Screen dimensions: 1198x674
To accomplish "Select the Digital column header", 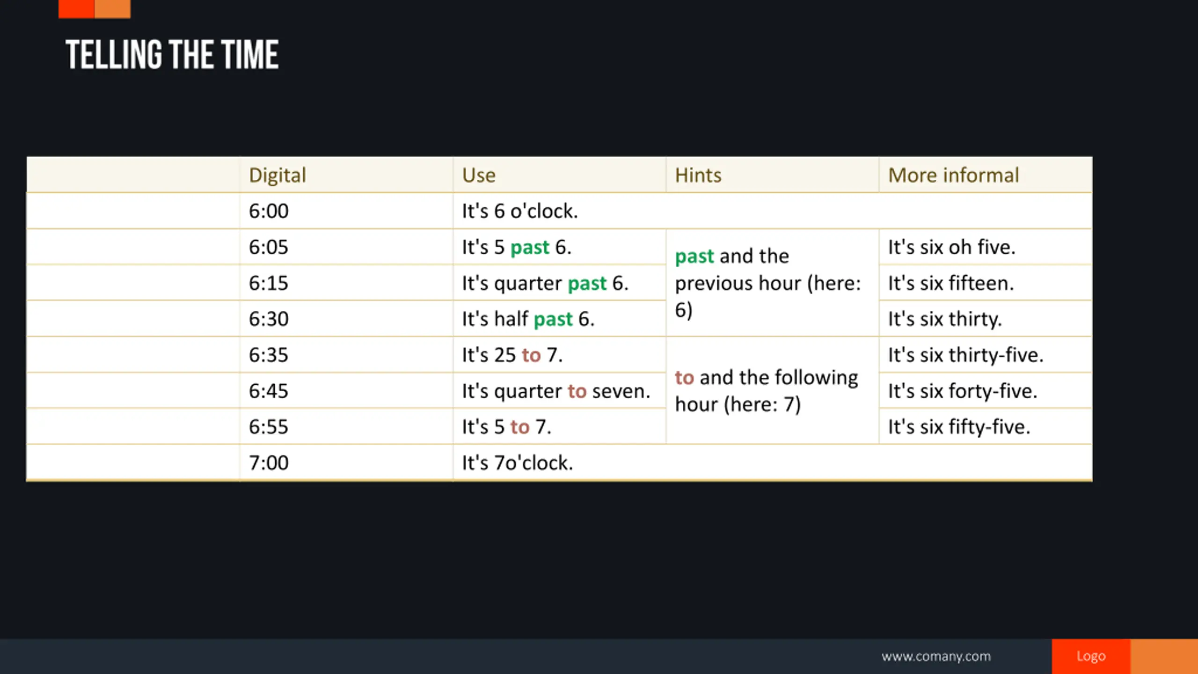I will (346, 175).
